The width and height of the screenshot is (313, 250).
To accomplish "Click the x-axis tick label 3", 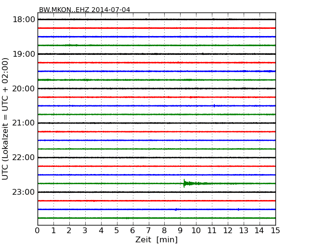I will coord(85,230).
